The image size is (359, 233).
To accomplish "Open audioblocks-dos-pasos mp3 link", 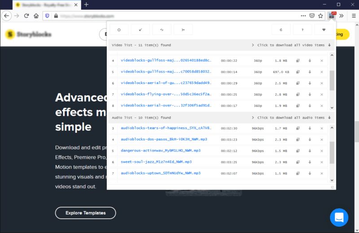I will [164, 139].
